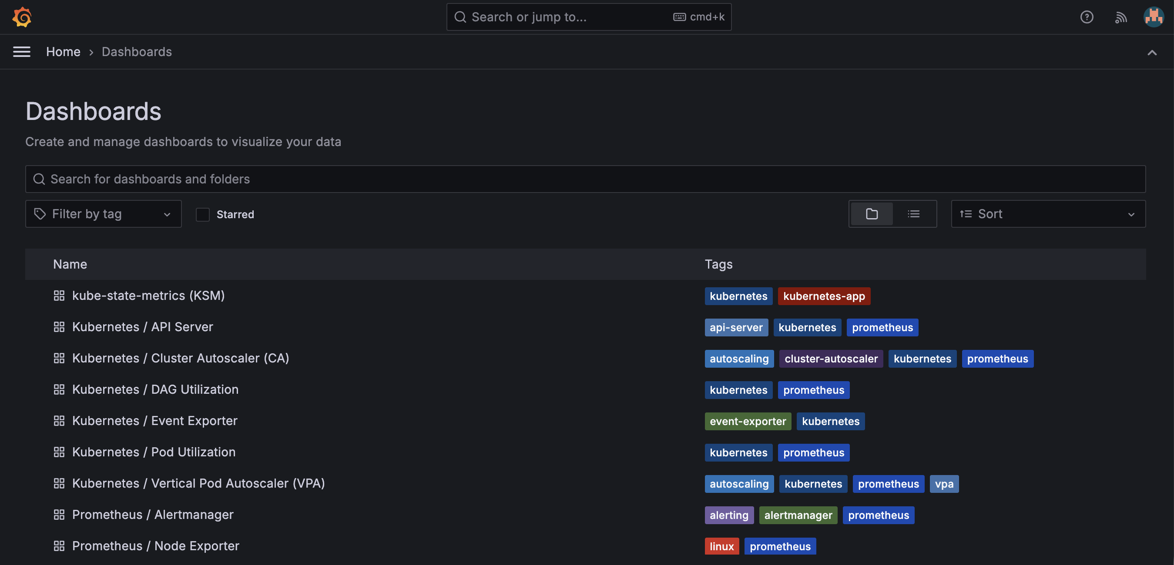Collapse the page header with the chevron
The image size is (1174, 565).
[x=1152, y=52]
